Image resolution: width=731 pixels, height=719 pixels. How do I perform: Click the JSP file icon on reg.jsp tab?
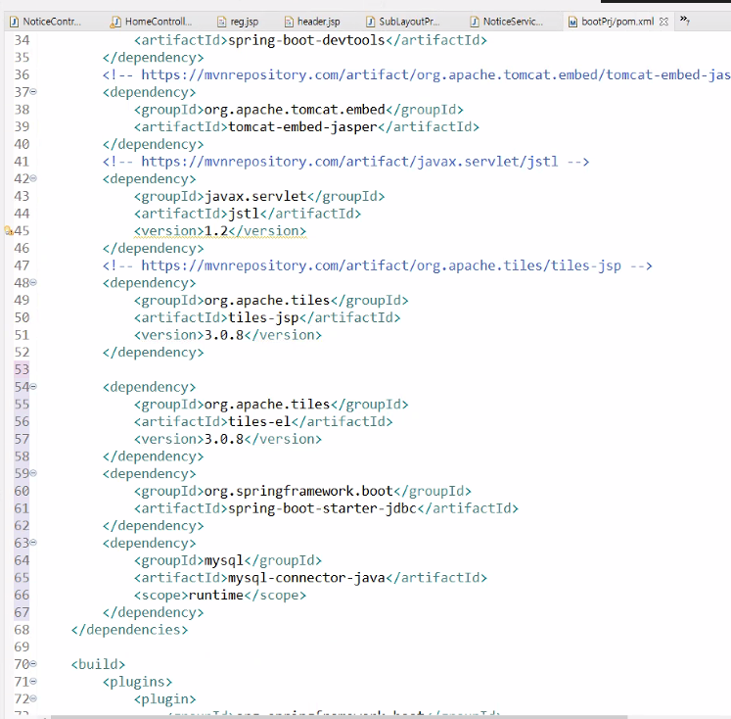[222, 22]
